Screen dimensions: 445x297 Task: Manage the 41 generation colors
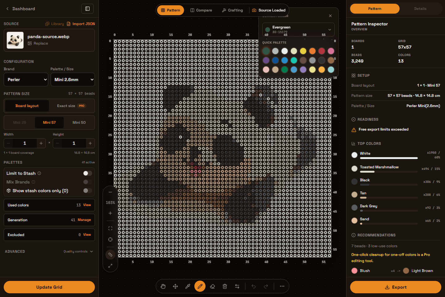[x=84, y=220]
